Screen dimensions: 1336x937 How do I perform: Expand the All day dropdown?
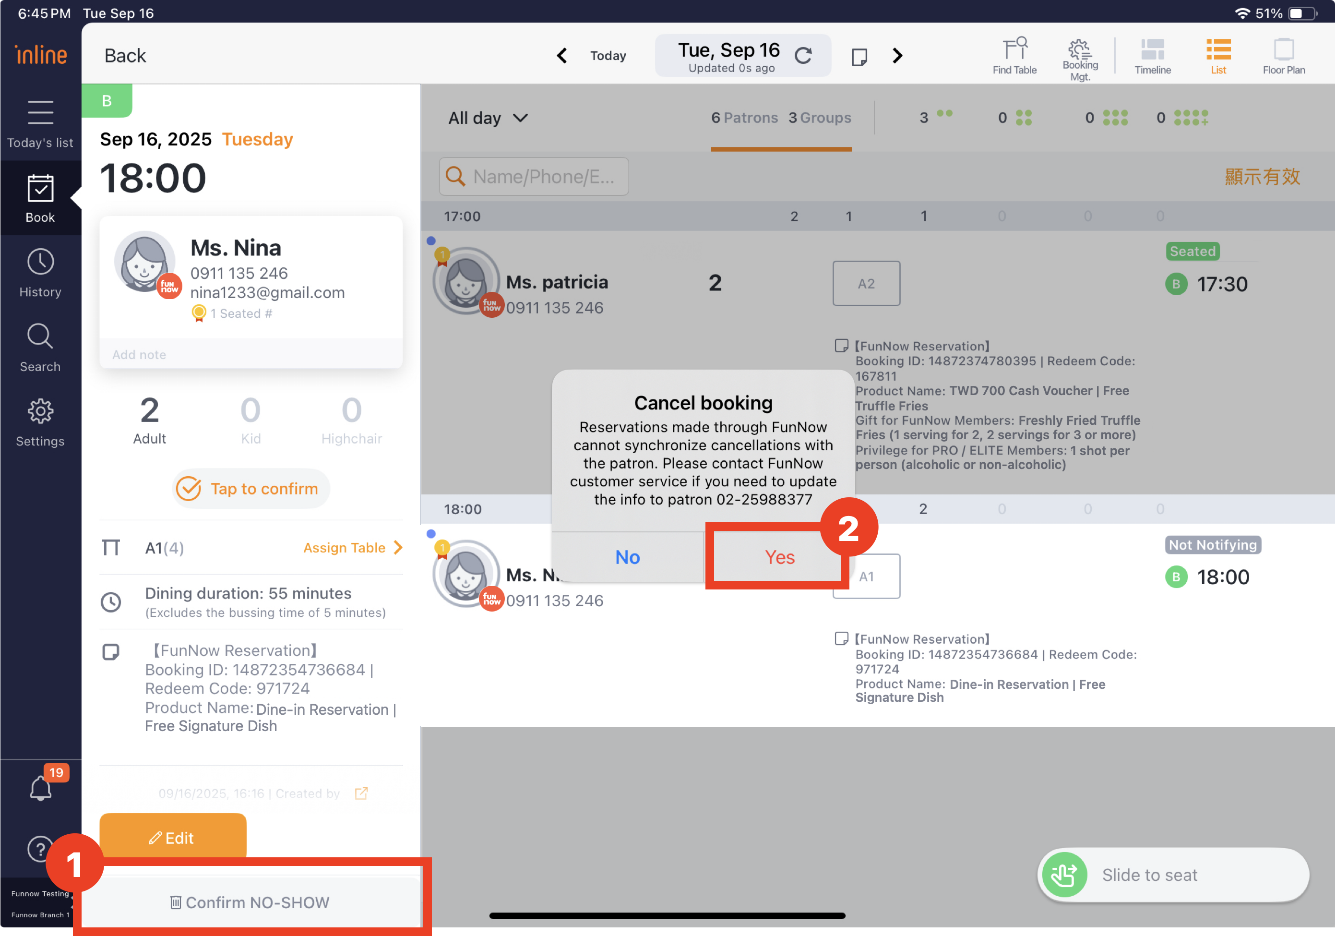(488, 118)
